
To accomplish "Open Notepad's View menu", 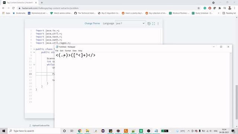I will click(x=74, y=51).
